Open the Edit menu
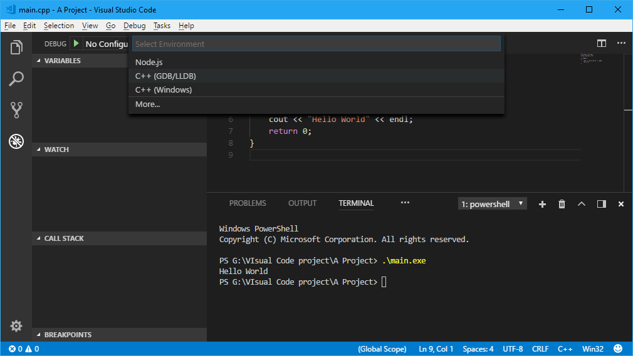The height and width of the screenshot is (356, 633). [x=29, y=26]
